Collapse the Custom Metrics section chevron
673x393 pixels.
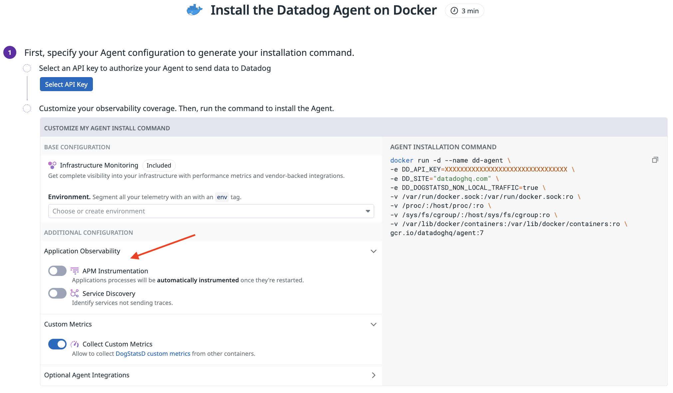point(373,325)
